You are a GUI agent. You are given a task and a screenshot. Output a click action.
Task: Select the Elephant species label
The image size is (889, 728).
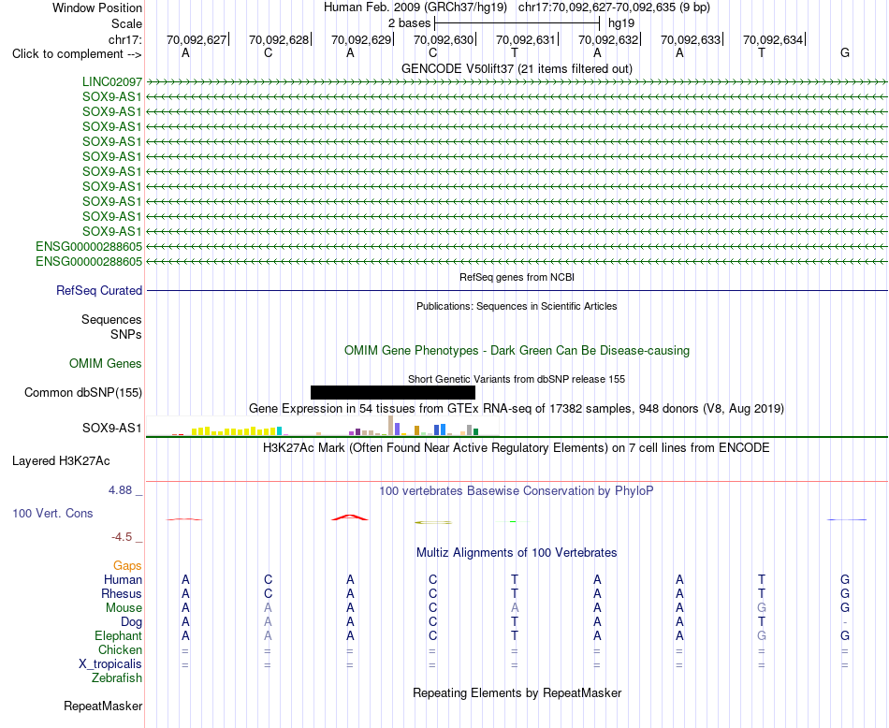118,635
